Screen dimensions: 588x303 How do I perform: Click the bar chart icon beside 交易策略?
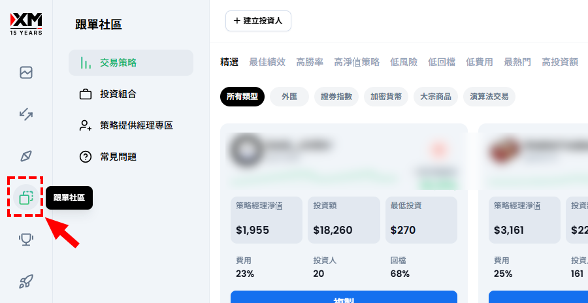86,63
